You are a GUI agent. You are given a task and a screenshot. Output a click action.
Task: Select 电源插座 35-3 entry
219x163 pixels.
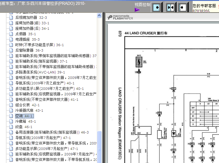coord(27,39)
